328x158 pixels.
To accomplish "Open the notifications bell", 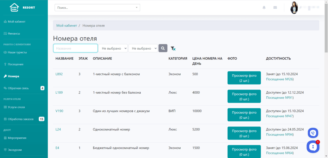I will point(264,8).
